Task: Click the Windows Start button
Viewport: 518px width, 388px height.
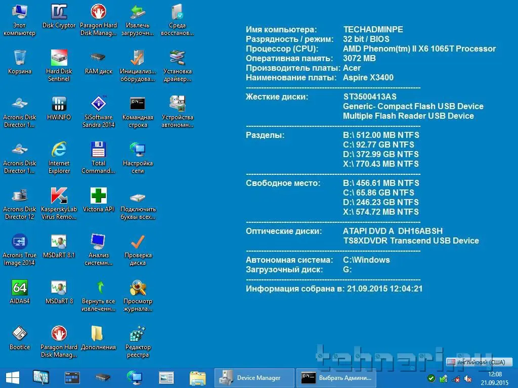Action: pos(12,378)
